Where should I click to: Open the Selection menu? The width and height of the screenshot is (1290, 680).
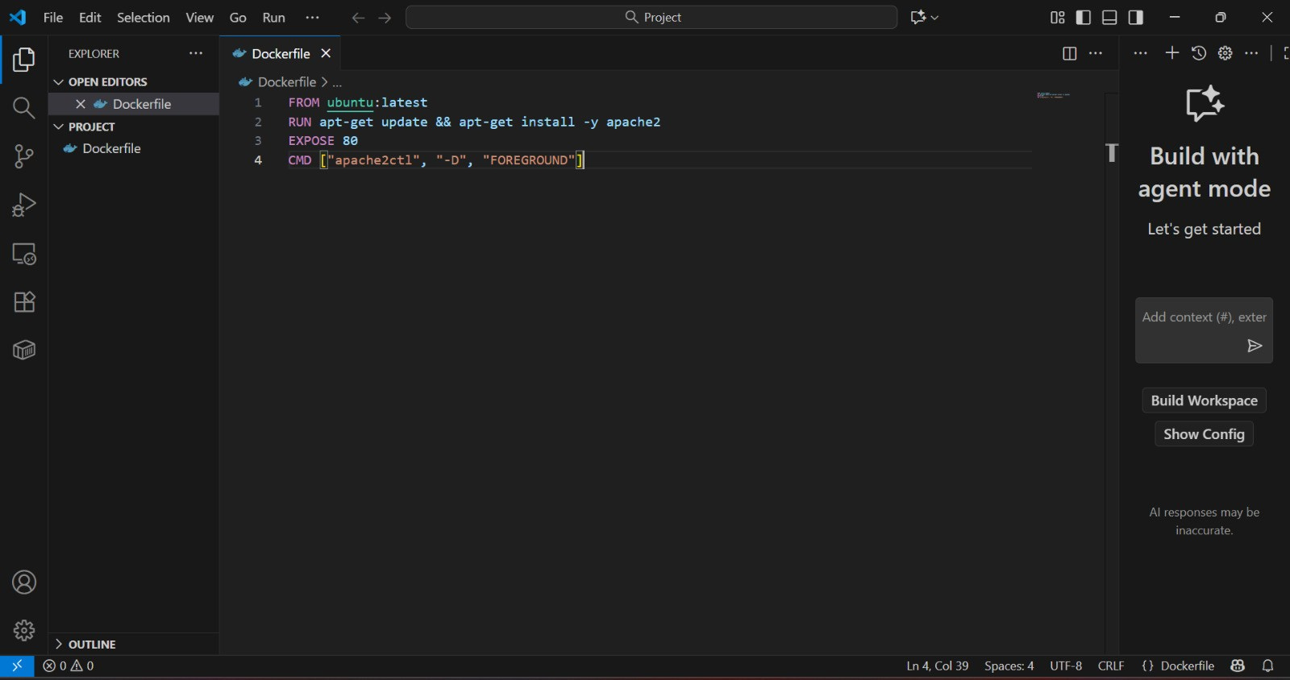[144, 18]
